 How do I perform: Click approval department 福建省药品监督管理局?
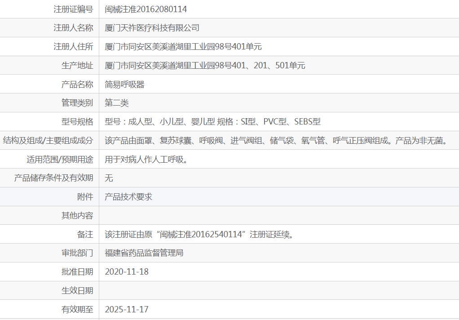(x=144, y=253)
